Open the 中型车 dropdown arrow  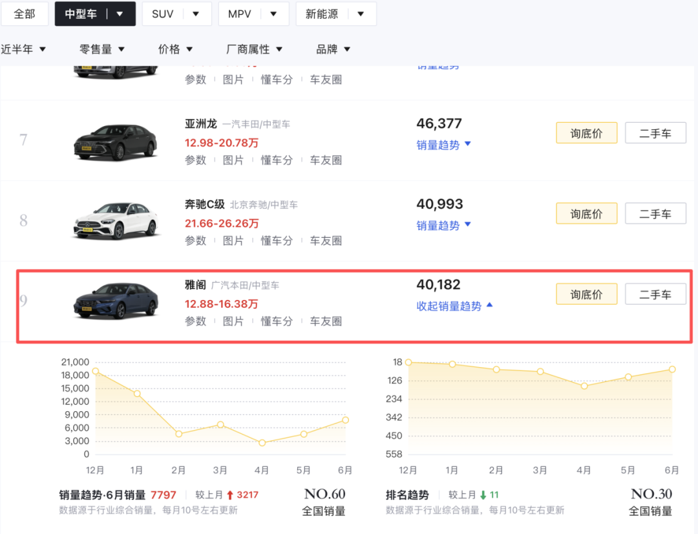point(120,14)
